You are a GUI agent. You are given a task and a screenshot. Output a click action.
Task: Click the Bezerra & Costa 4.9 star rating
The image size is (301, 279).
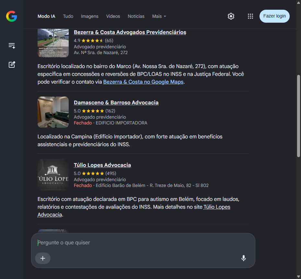94,41
